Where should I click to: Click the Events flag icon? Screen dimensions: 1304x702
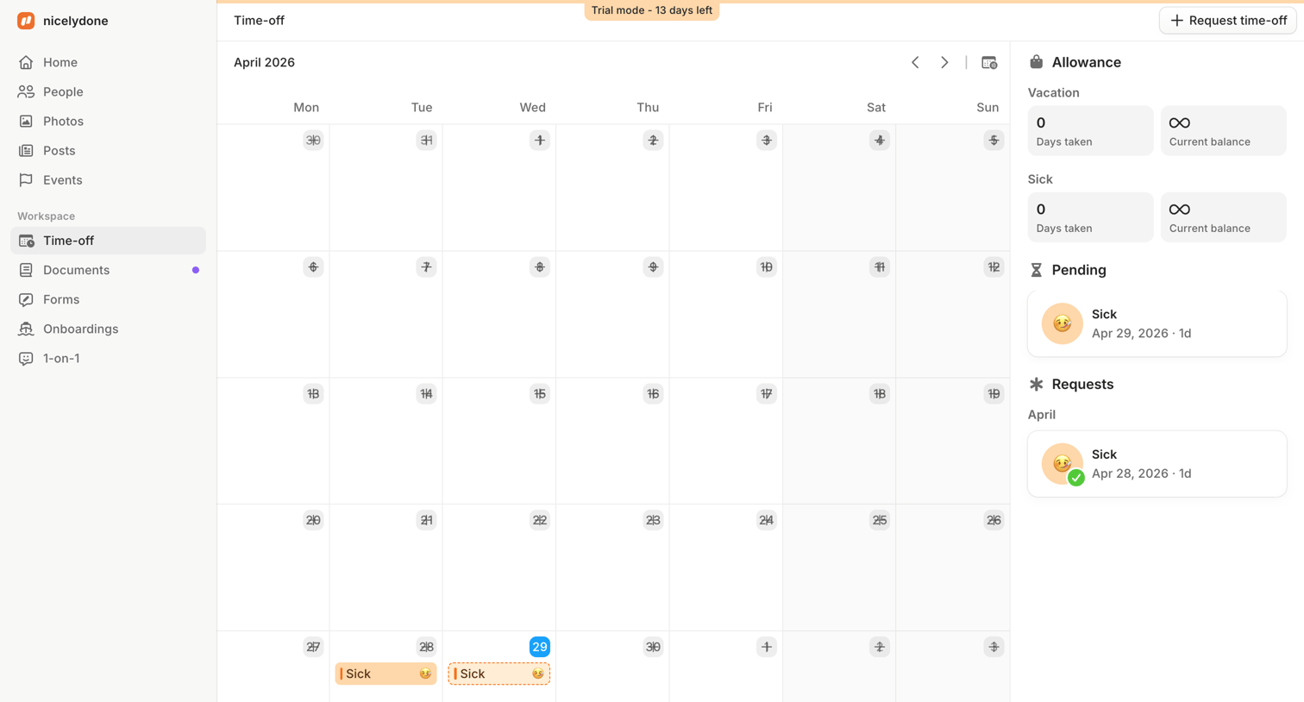coord(26,179)
